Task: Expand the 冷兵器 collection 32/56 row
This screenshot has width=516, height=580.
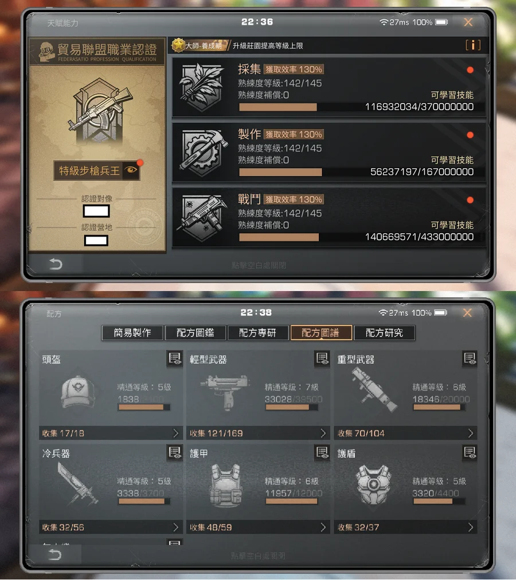Action: [111, 527]
